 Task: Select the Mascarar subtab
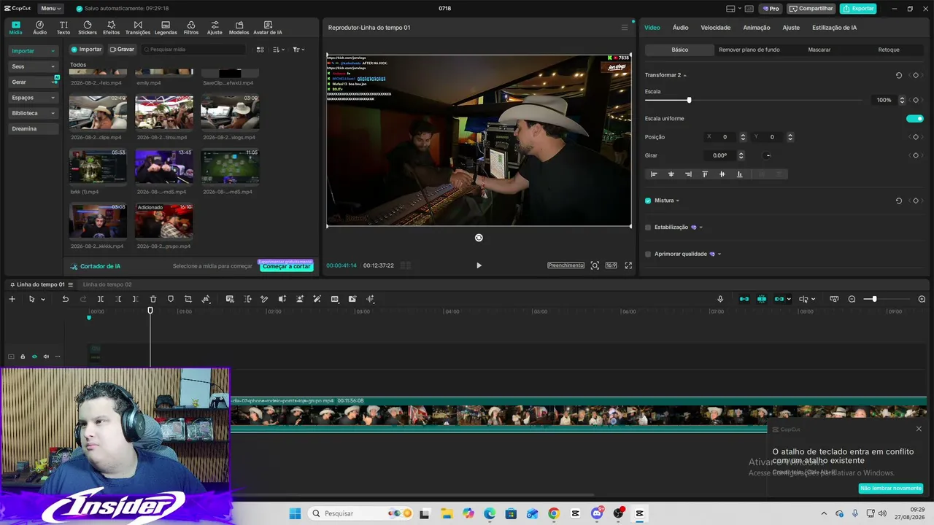tap(819, 50)
